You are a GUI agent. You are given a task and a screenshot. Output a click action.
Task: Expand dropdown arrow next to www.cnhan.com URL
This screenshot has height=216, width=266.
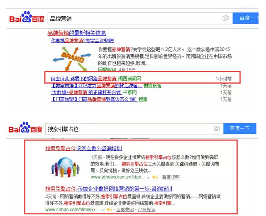point(102,210)
